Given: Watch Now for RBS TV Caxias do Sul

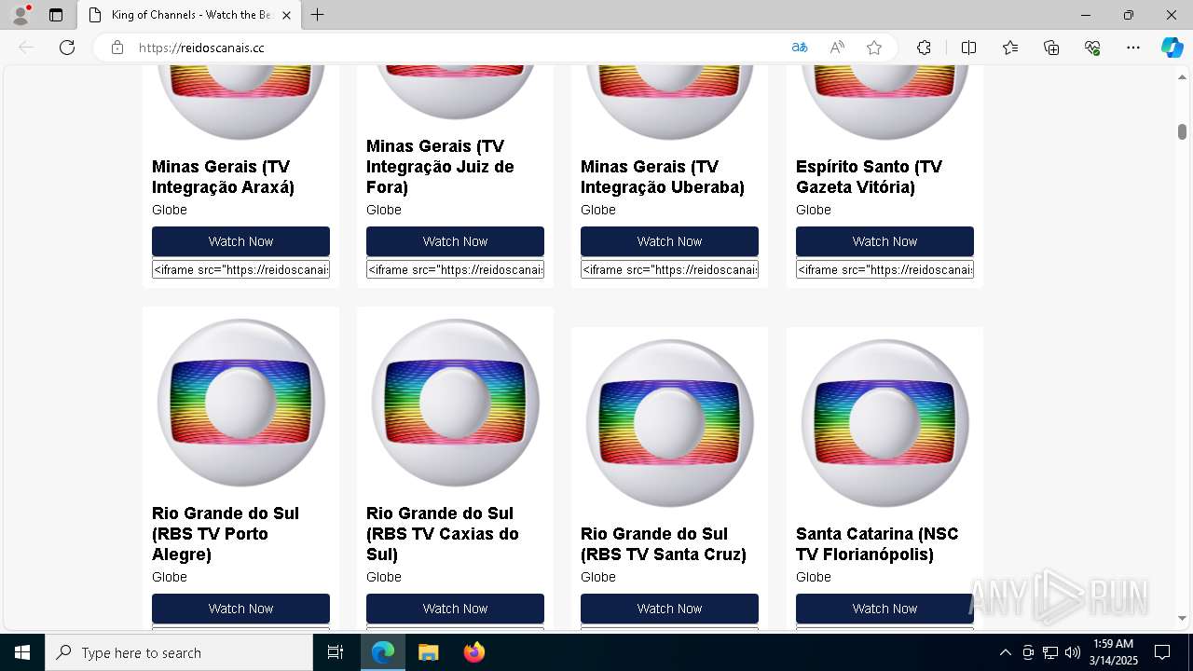Looking at the screenshot, I should pos(455,609).
